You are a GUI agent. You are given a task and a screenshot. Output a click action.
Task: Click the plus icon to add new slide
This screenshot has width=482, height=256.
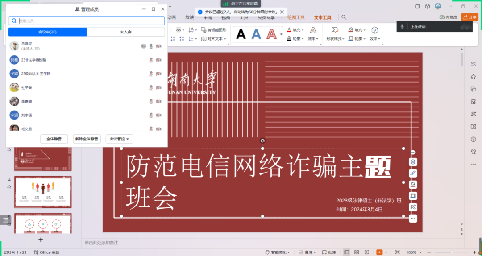[41, 239]
